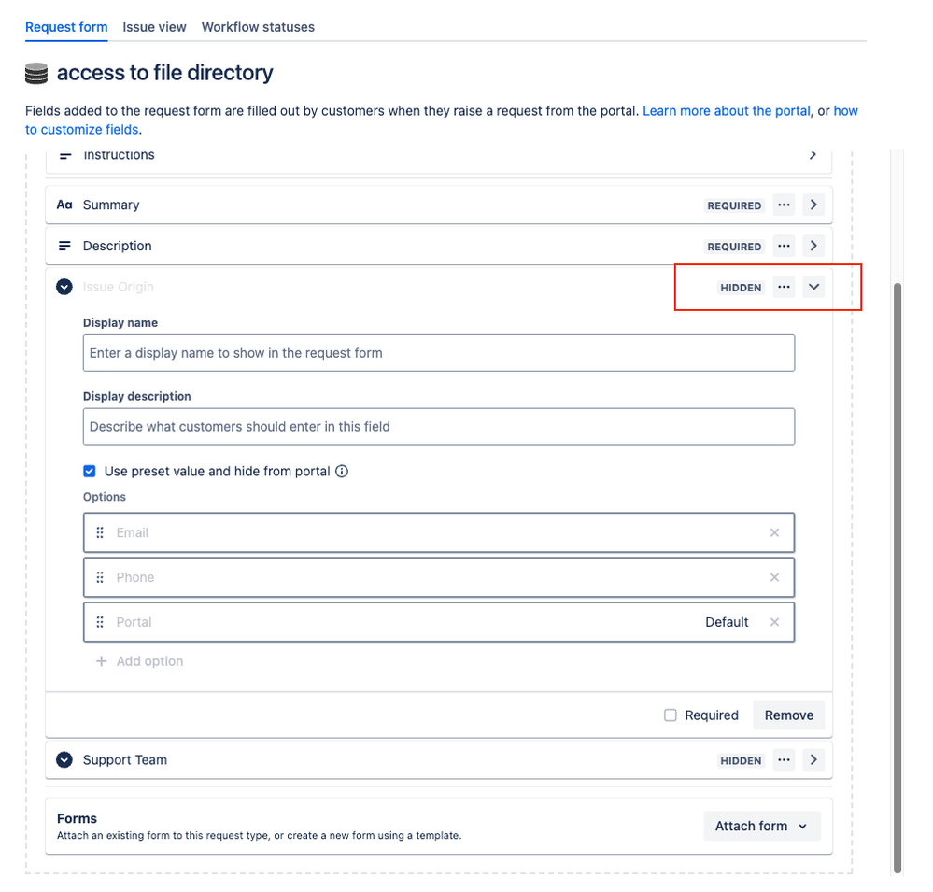Select the Email option text

tap(132, 532)
